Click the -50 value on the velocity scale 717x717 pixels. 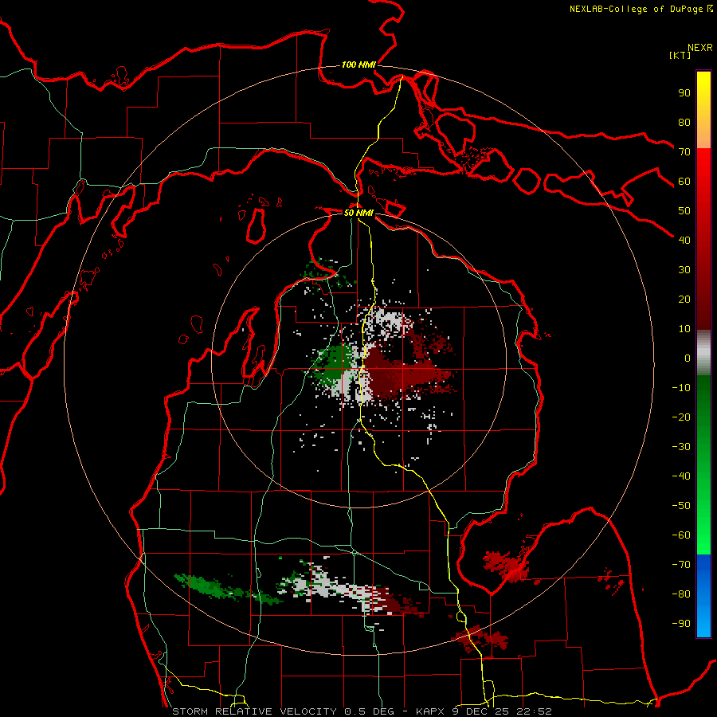coord(681,506)
